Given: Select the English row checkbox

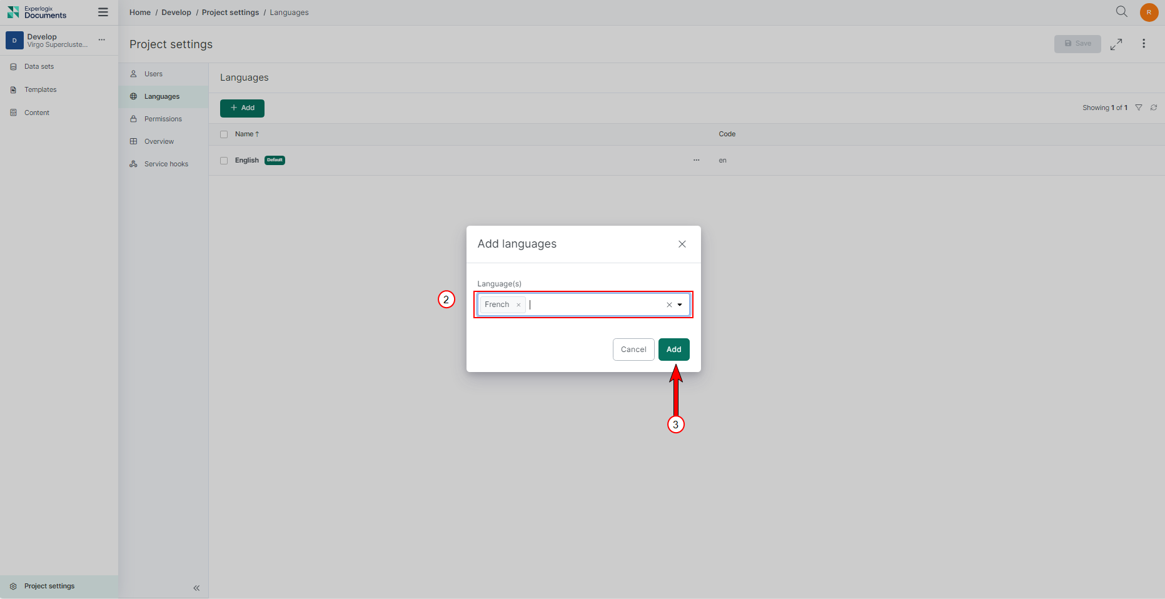Looking at the screenshot, I should pyautogui.click(x=224, y=161).
